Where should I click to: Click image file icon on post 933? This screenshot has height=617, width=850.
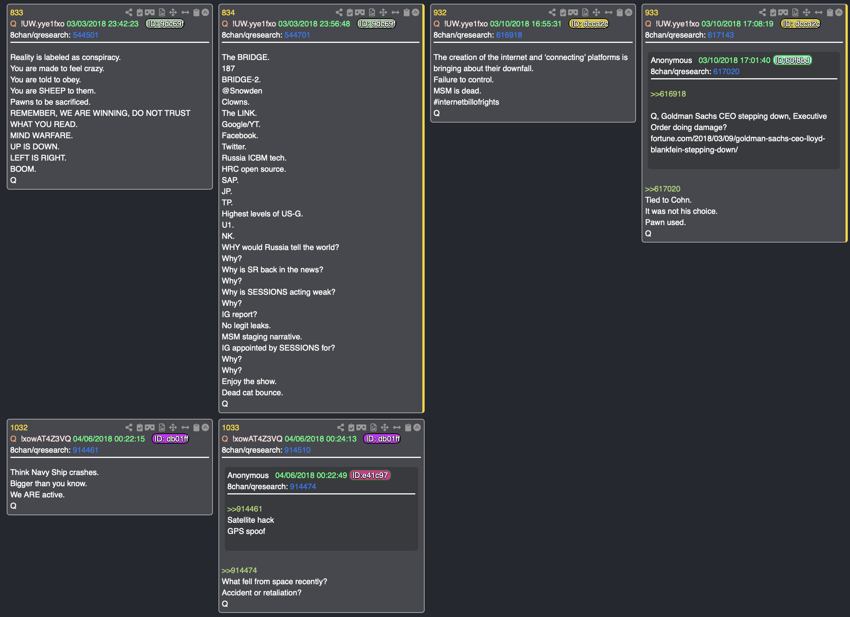point(796,12)
